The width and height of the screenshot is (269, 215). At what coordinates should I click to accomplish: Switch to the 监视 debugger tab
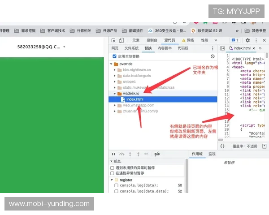tap(212, 154)
